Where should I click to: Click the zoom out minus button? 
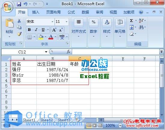point(120,125)
